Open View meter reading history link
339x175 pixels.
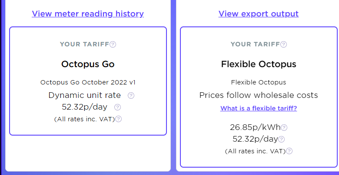coord(88,13)
